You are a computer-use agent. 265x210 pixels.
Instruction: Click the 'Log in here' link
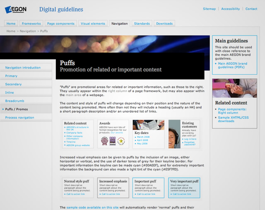190,139
